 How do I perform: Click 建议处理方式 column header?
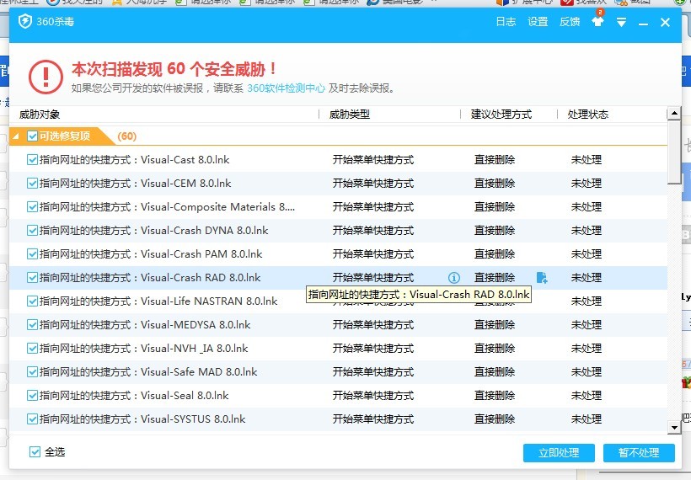[501, 115]
